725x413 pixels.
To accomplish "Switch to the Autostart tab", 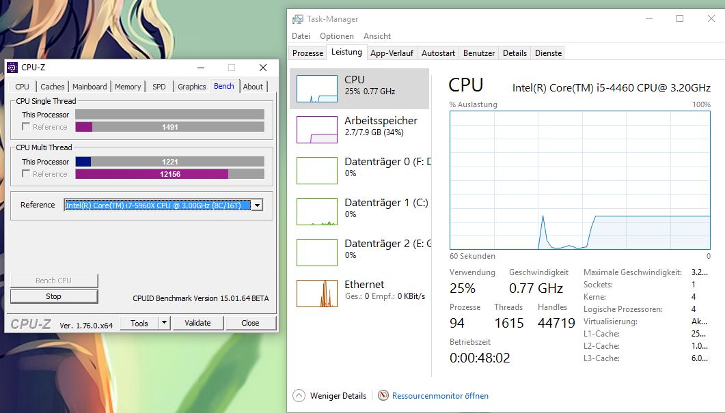I will click(x=438, y=53).
